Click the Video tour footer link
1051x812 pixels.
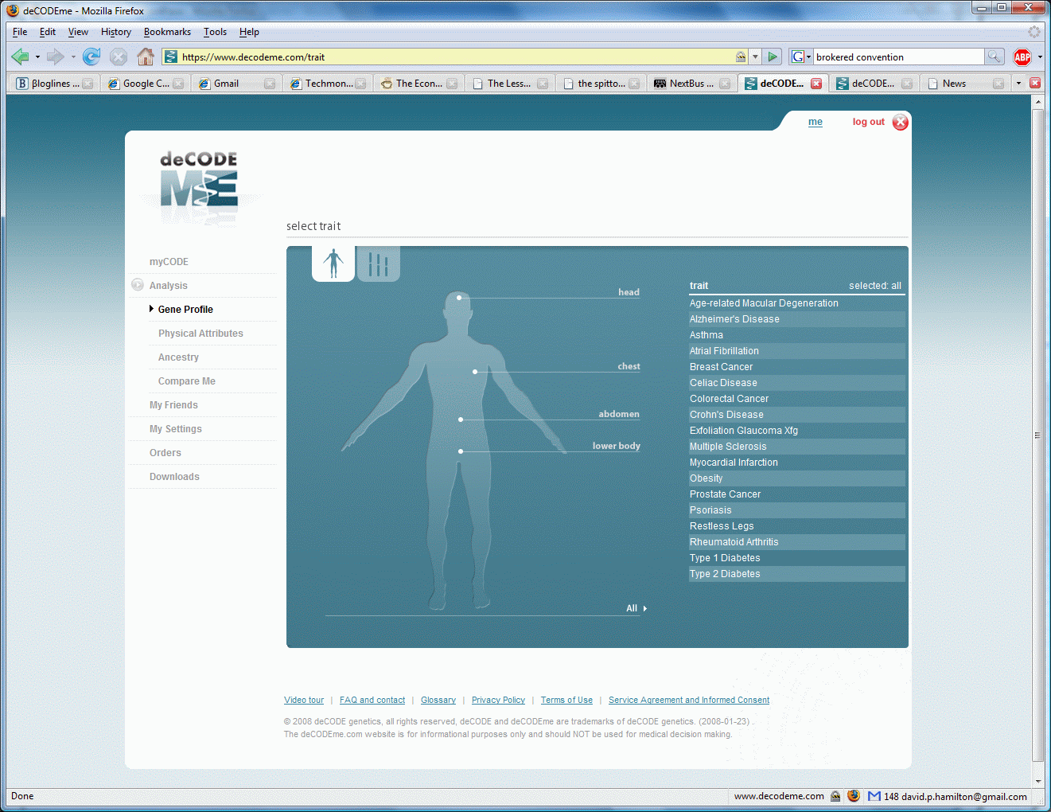coord(304,700)
